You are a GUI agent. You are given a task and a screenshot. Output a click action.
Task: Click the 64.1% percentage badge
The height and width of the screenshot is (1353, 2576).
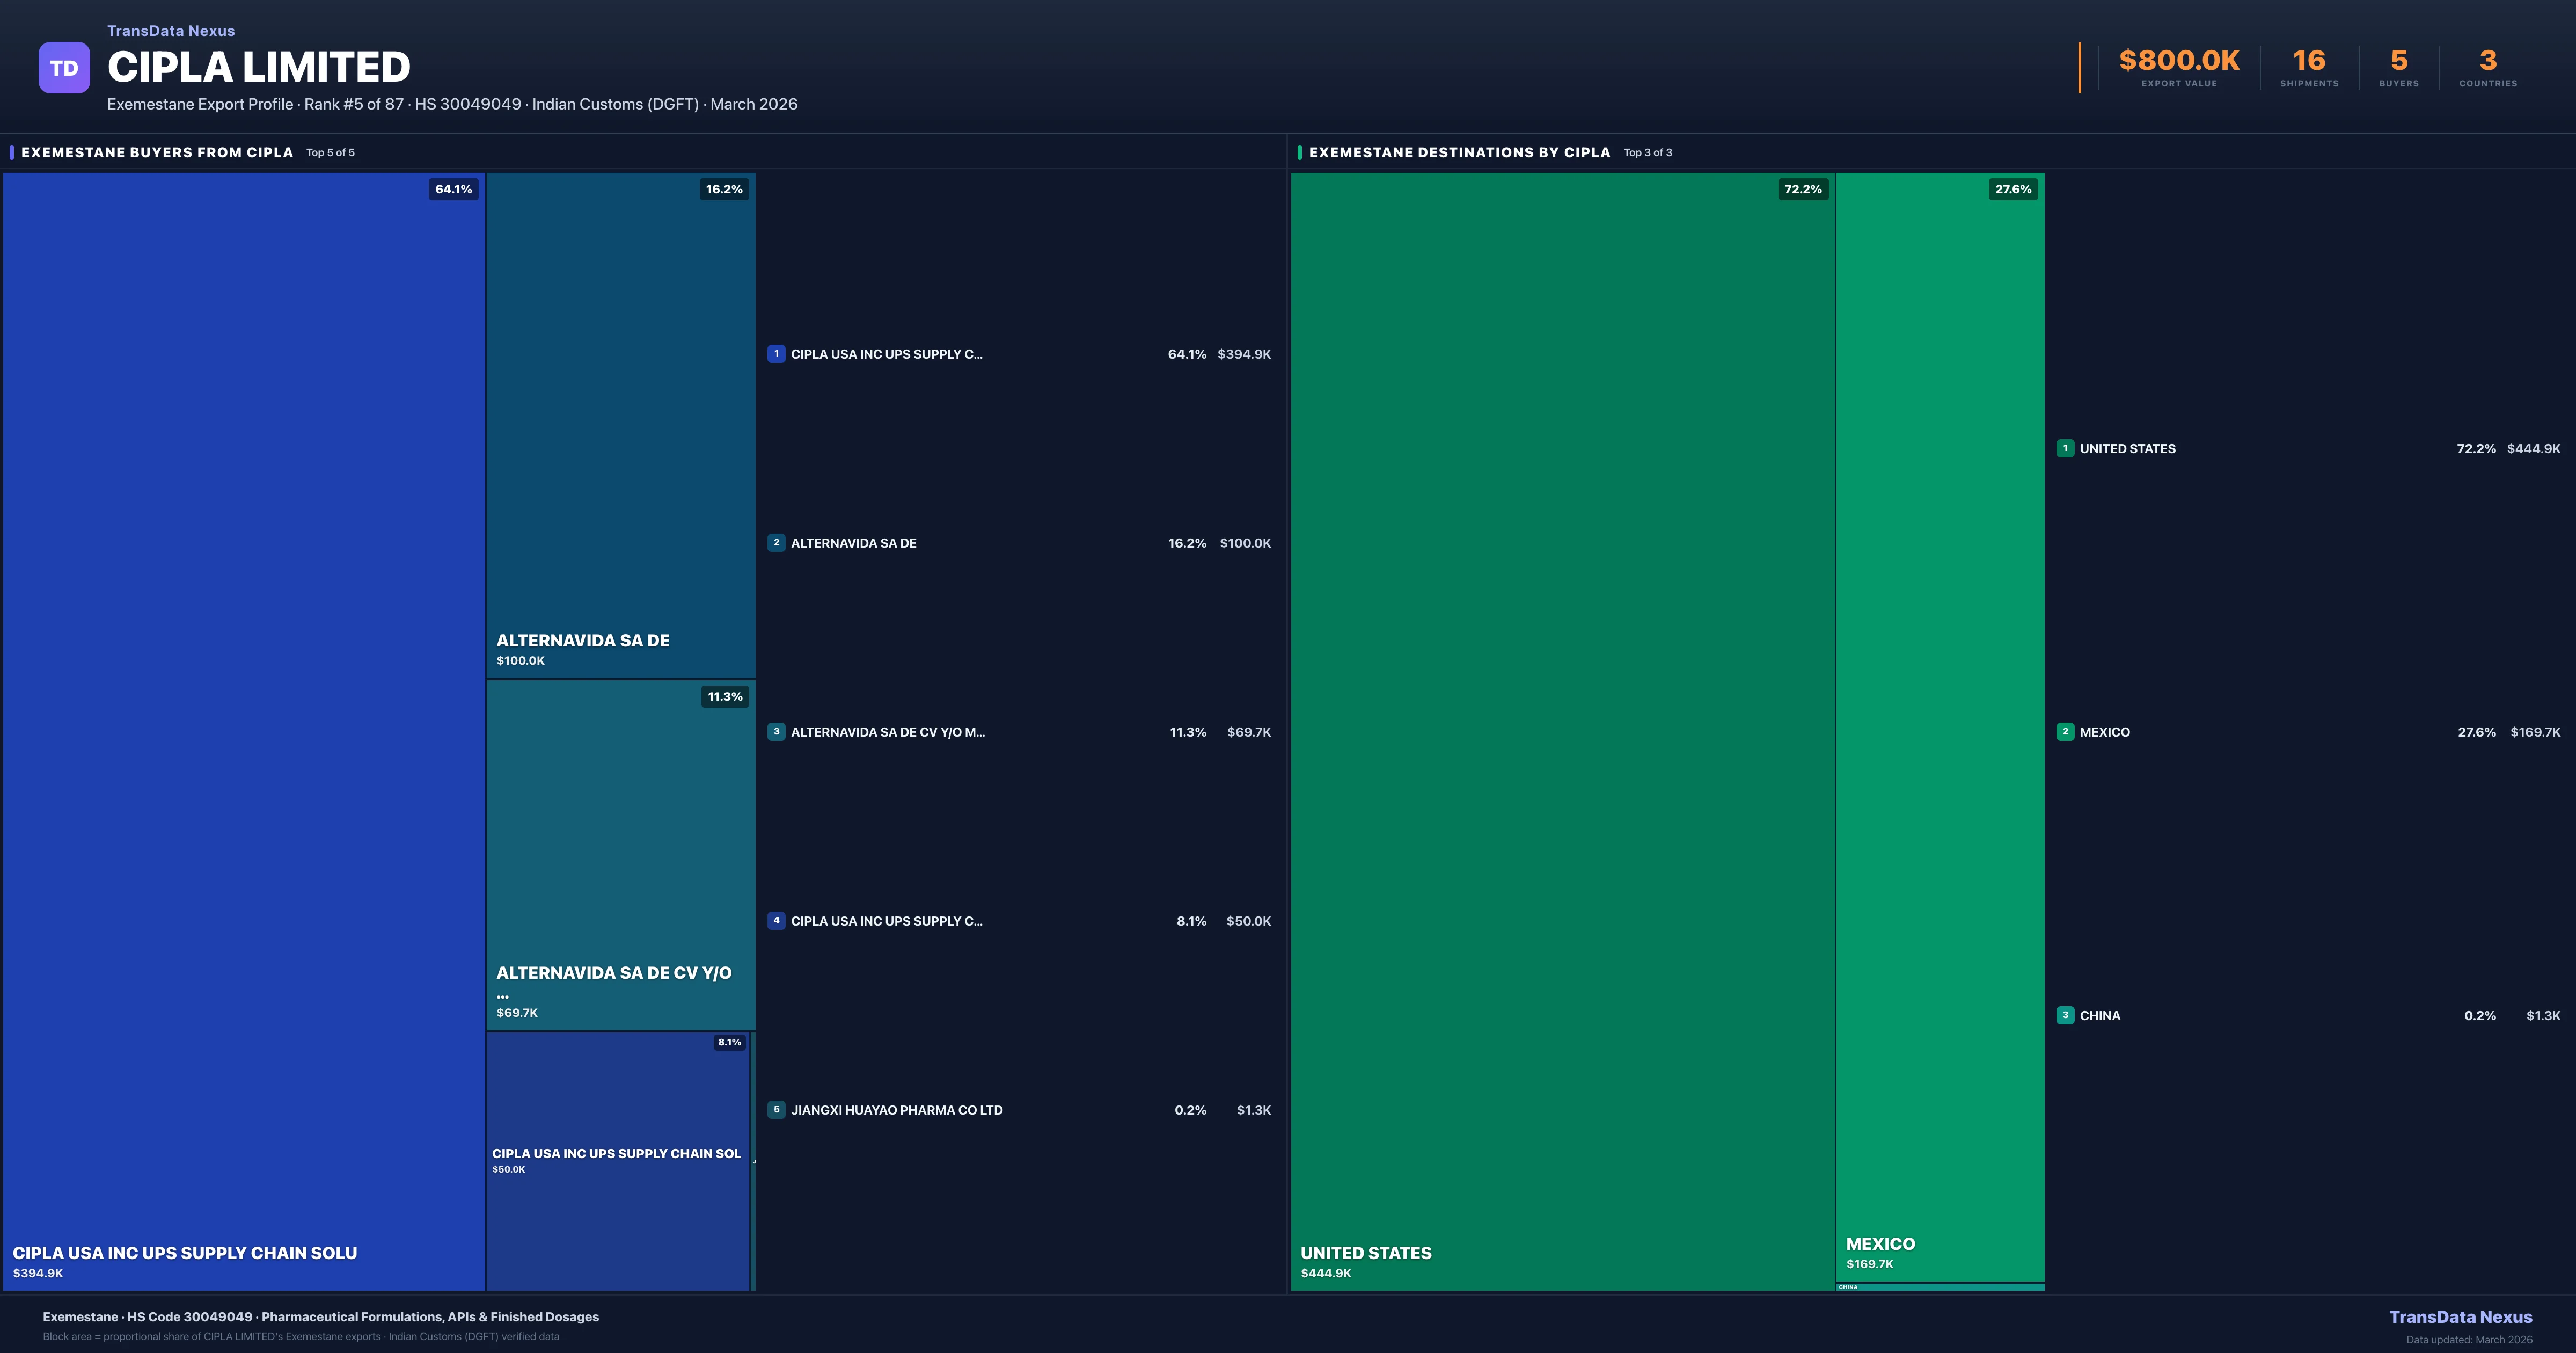pyautogui.click(x=453, y=189)
